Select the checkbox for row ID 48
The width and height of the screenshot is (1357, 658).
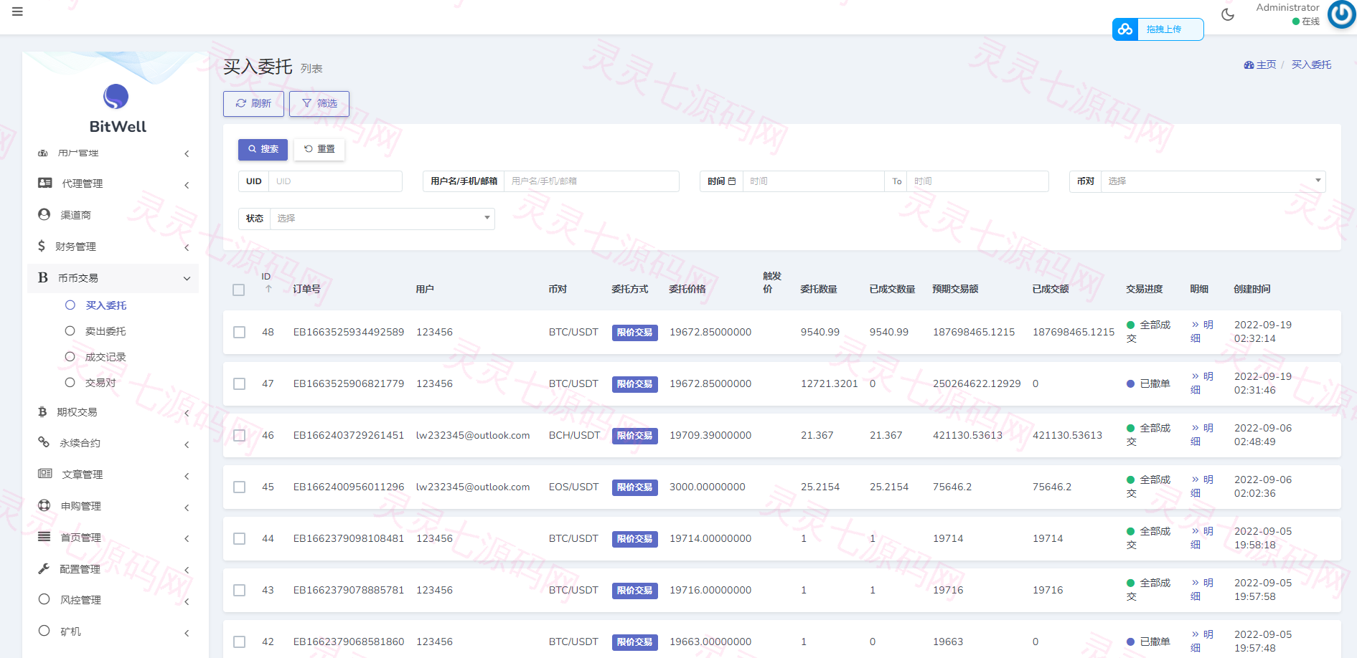(239, 332)
